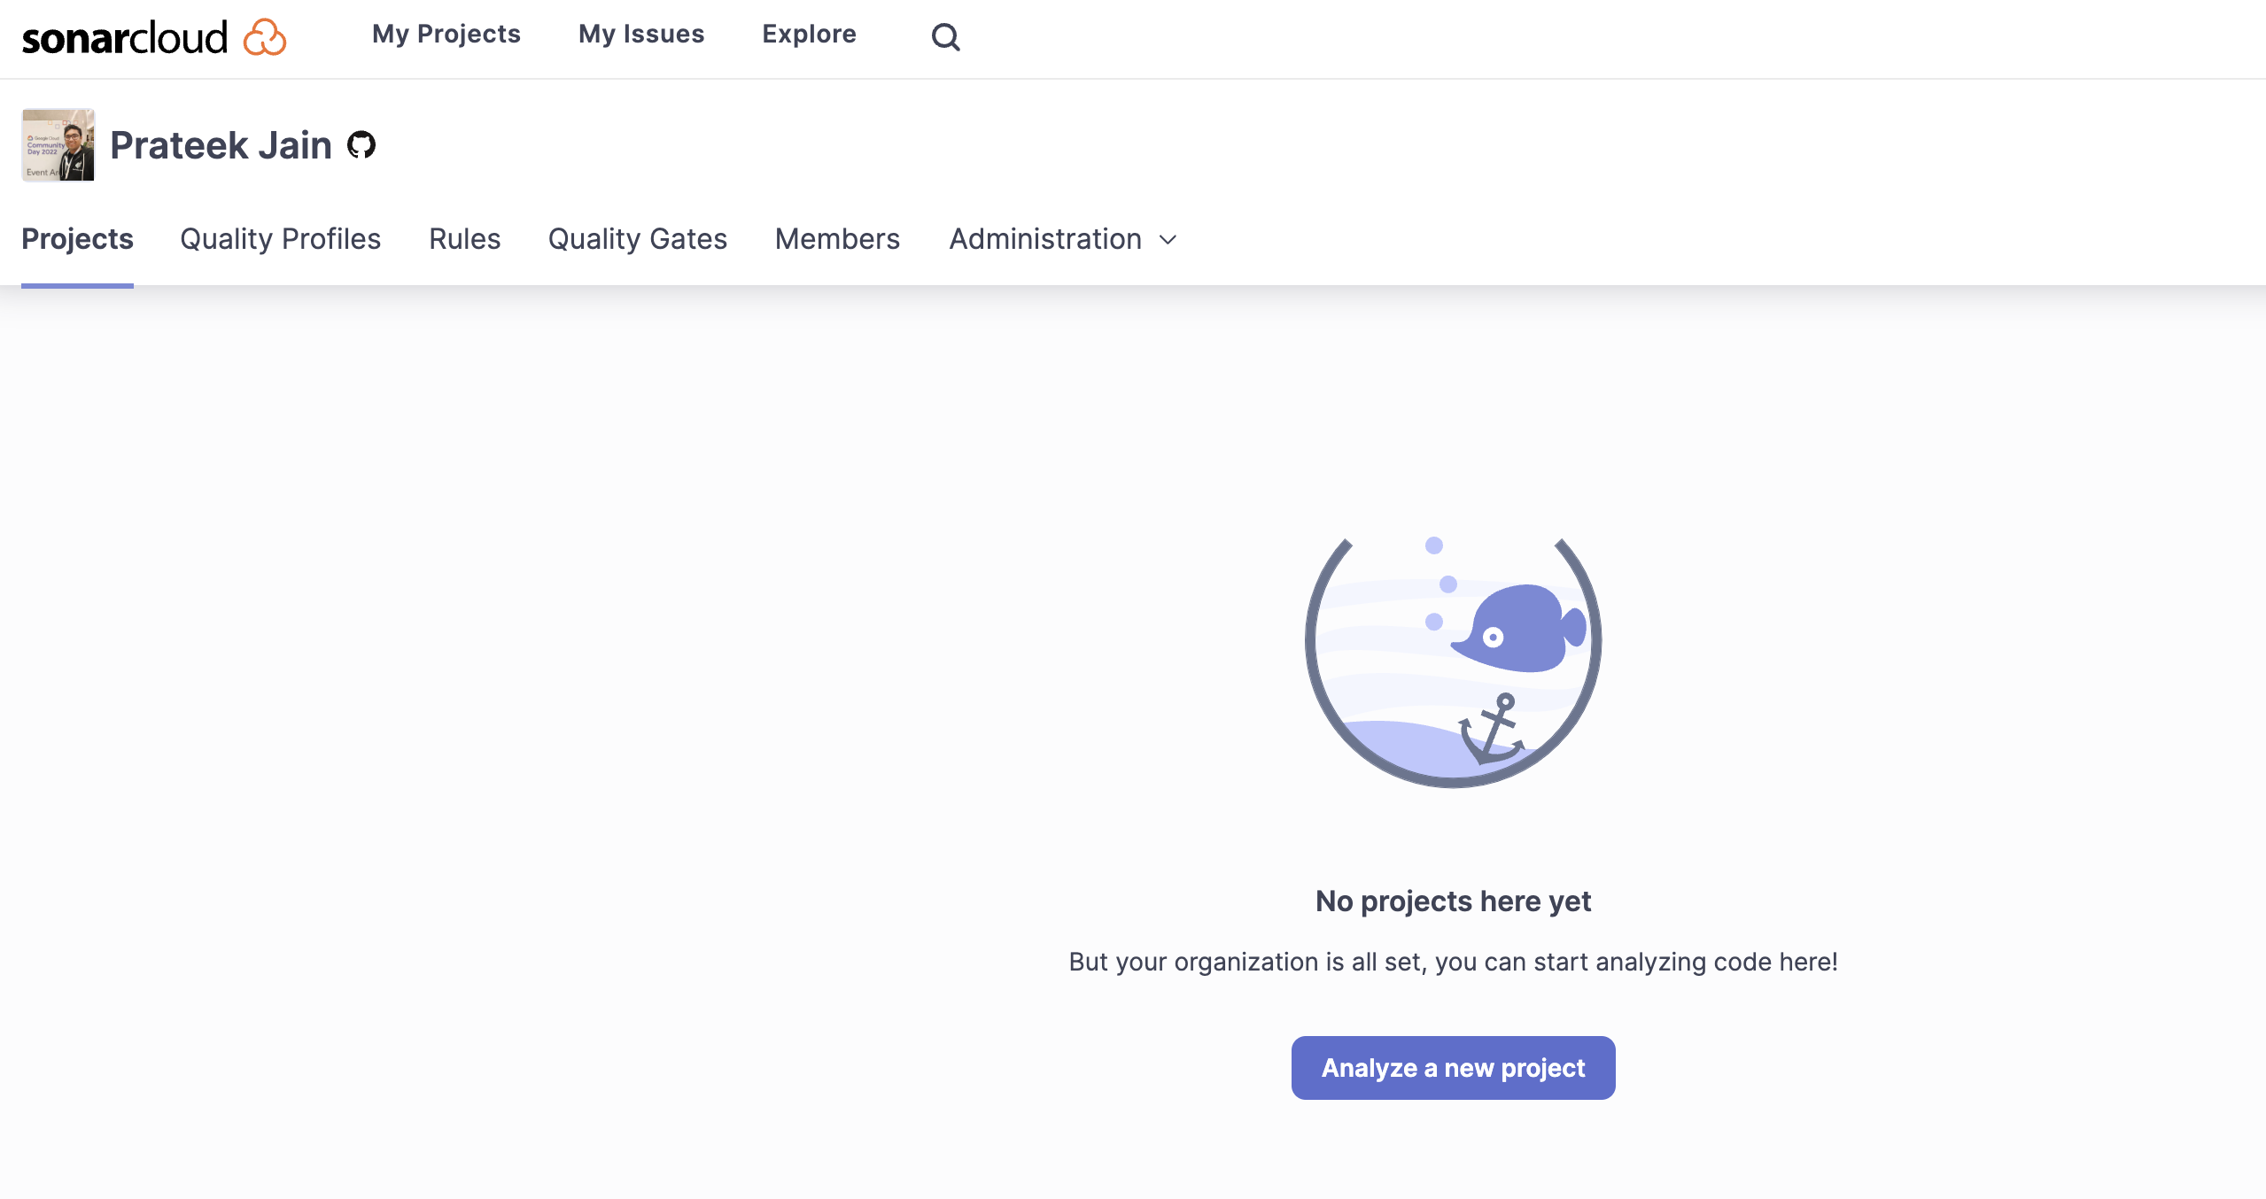Expand the Administration chevron arrow
Viewport: 2266px width, 1199px height.
[x=1168, y=239]
